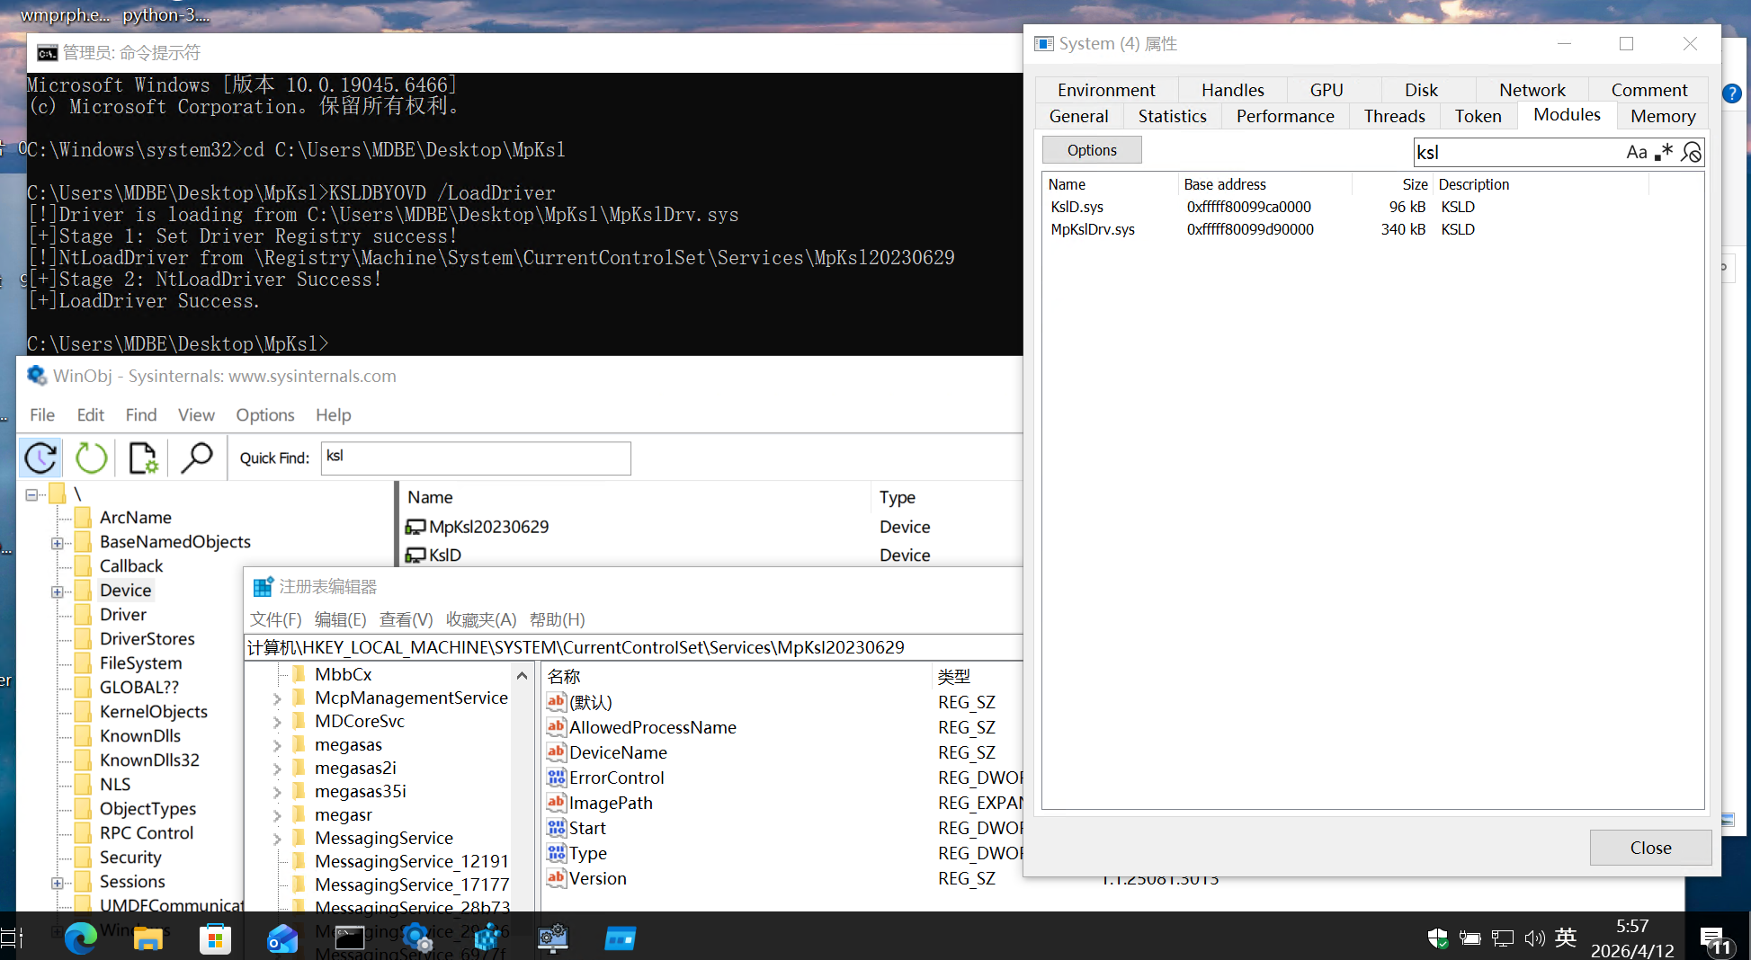The height and width of the screenshot is (960, 1751).
Task: Select the ImagePath registry value
Action: (x=611, y=803)
